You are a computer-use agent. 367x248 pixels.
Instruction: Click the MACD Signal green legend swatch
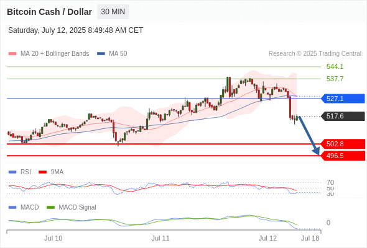(50, 207)
